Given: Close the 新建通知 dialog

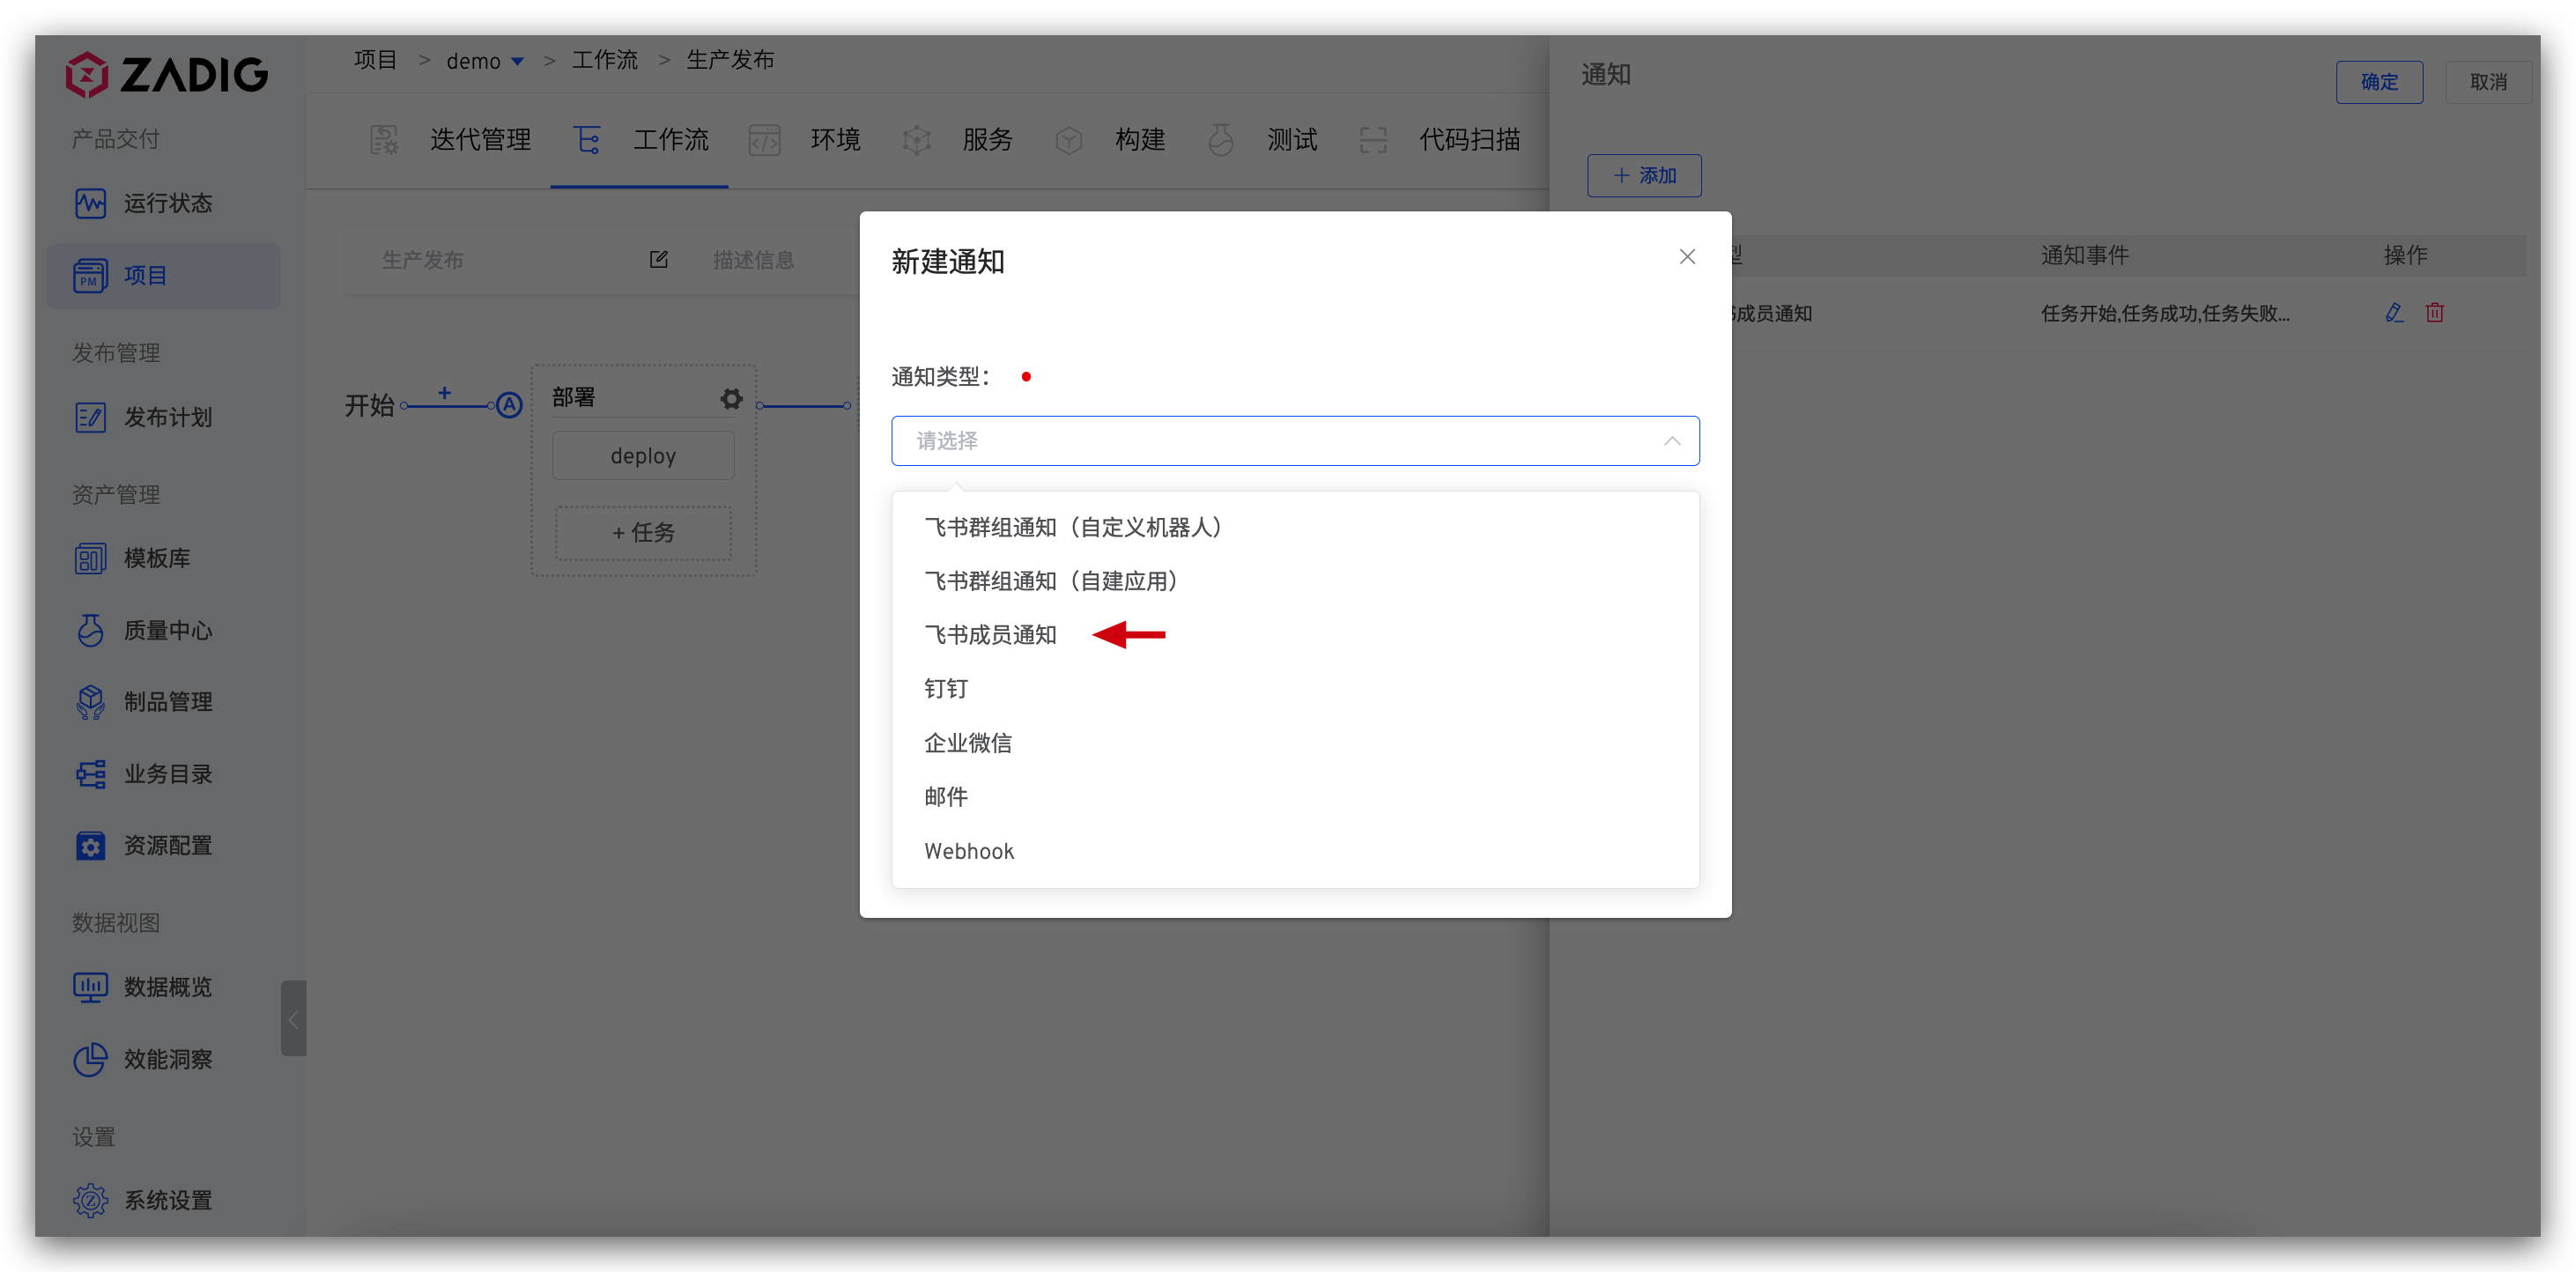Looking at the screenshot, I should tap(1686, 257).
